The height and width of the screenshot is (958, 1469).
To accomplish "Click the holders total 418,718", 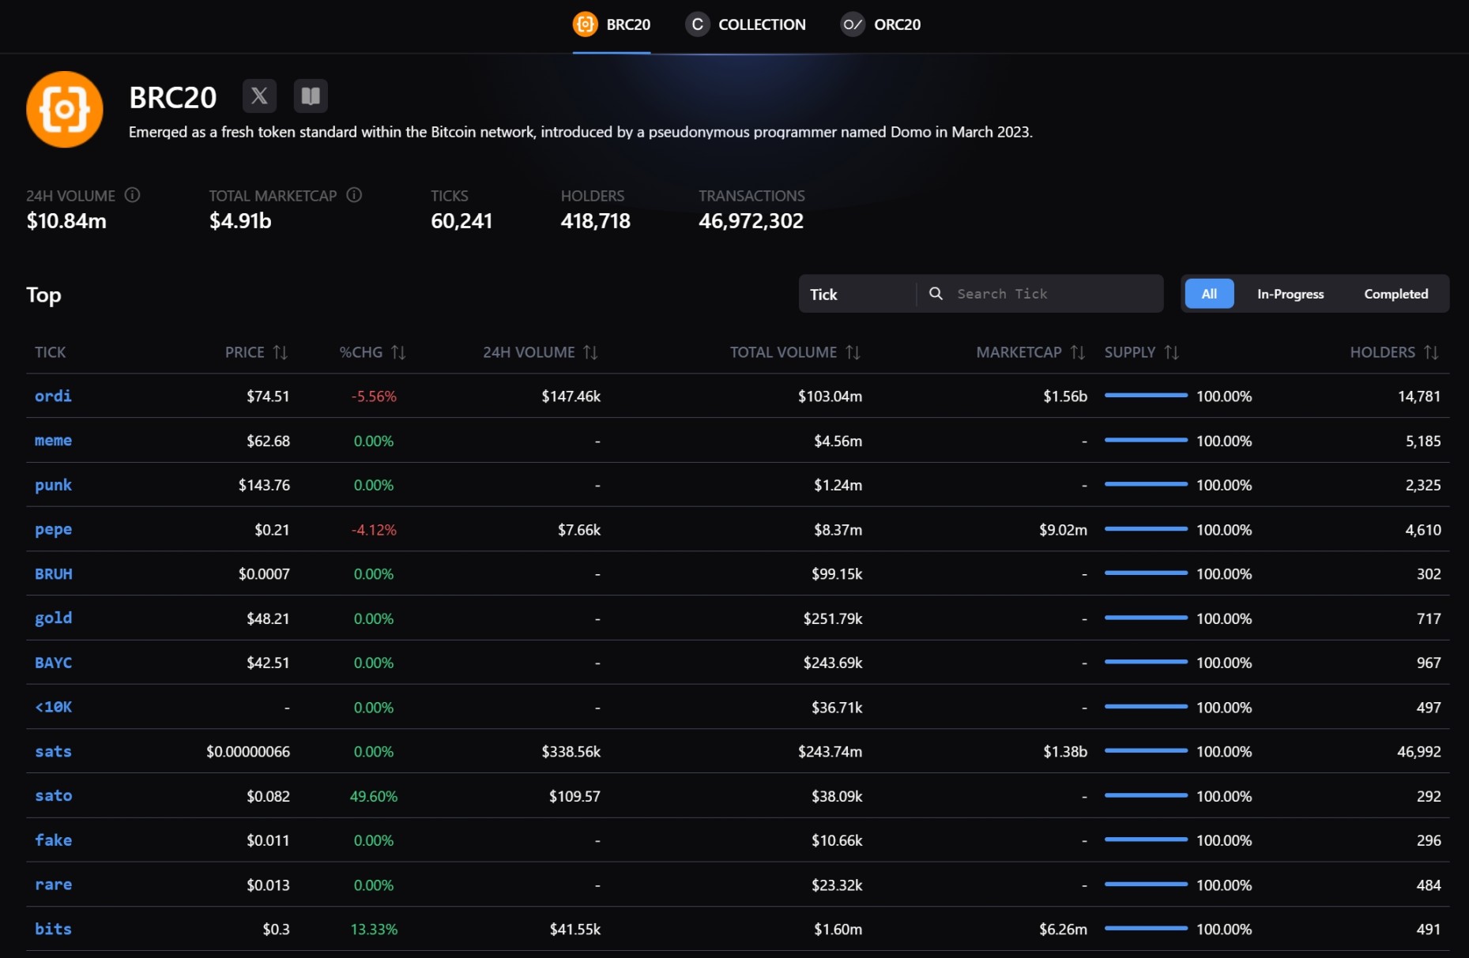I will click(596, 221).
